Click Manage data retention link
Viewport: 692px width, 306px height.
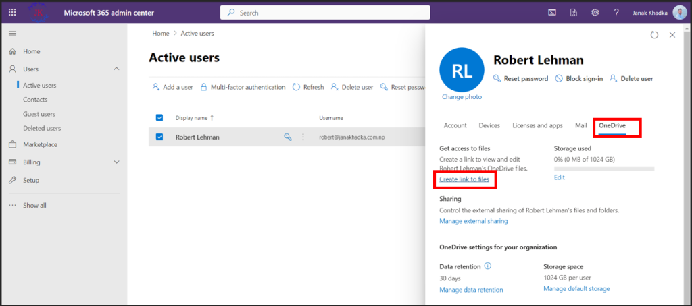pos(471,290)
